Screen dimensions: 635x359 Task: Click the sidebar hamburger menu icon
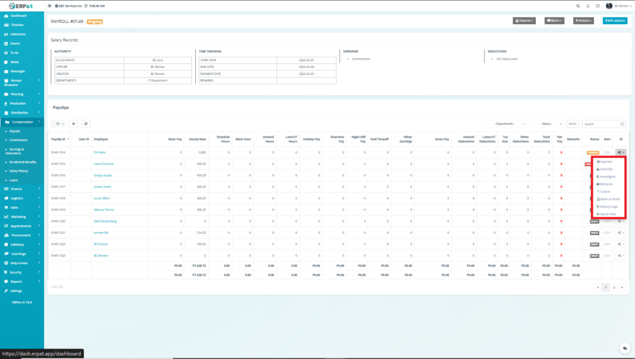pyautogui.click(x=50, y=6)
